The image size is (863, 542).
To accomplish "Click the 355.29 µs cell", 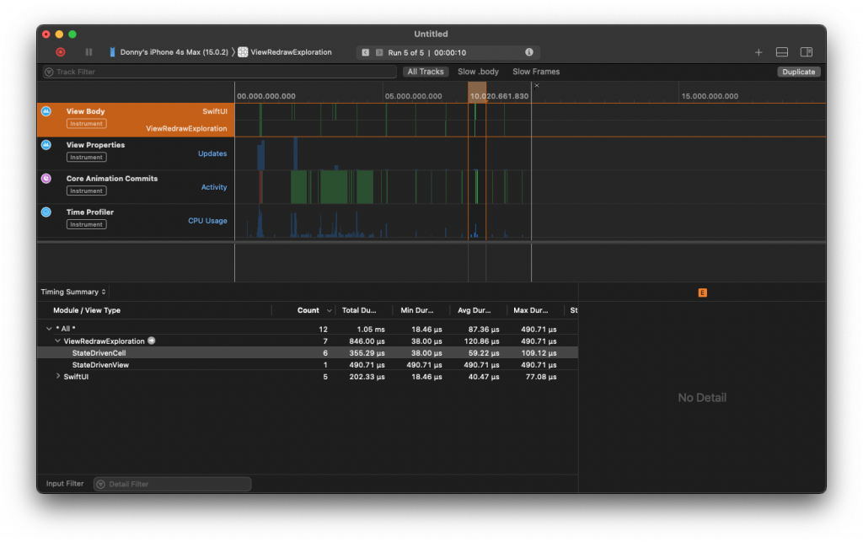I will coord(367,353).
